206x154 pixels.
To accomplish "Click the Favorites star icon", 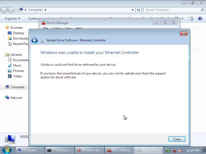I will pos(7,27).
